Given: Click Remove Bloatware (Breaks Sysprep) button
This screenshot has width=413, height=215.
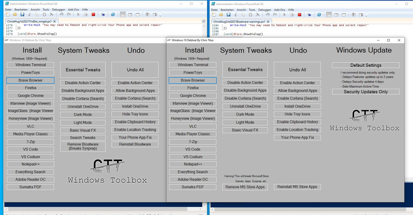Looking at the screenshot, I should coord(83,147).
